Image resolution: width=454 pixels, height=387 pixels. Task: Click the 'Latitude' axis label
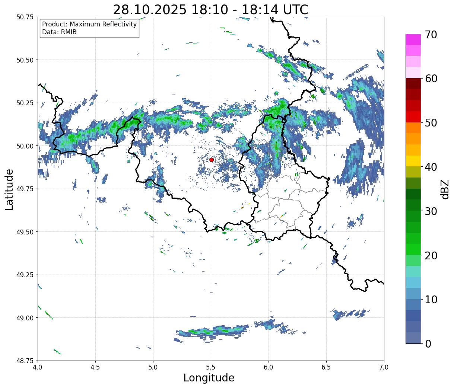[x=9, y=189]
